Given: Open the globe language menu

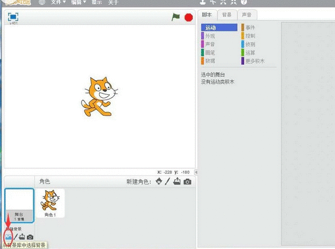Looking at the screenshot, I should 42,2.
